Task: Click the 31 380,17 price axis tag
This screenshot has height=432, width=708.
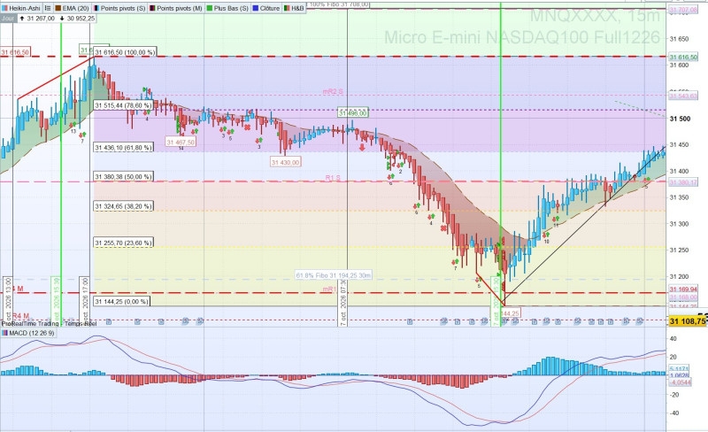Action: (683, 182)
